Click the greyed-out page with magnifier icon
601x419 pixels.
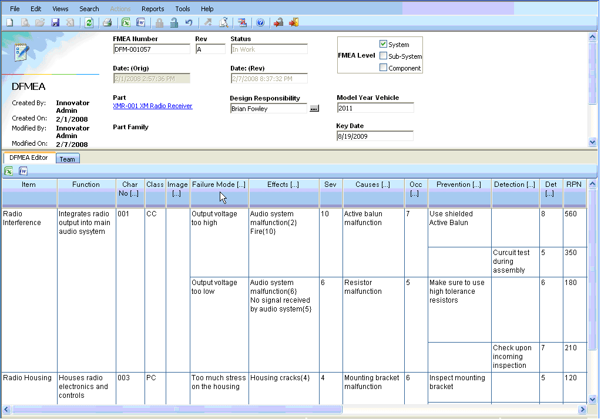point(25,22)
